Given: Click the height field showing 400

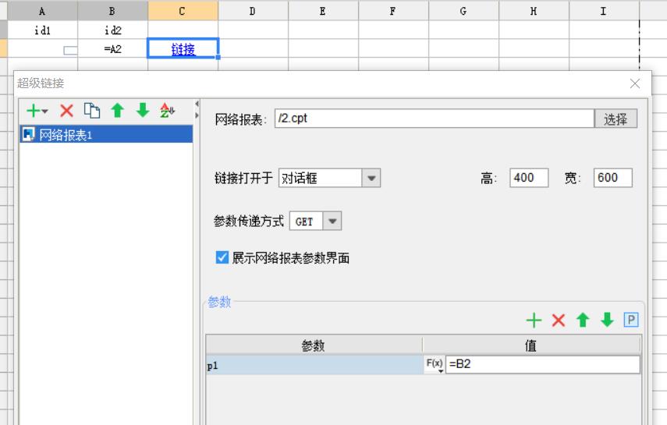Looking at the screenshot, I should [x=529, y=177].
